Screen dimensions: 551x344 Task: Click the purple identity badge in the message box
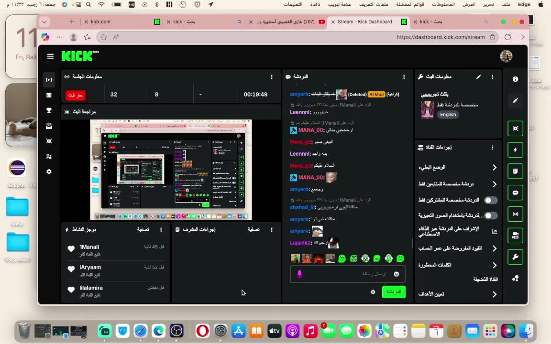[x=299, y=274]
